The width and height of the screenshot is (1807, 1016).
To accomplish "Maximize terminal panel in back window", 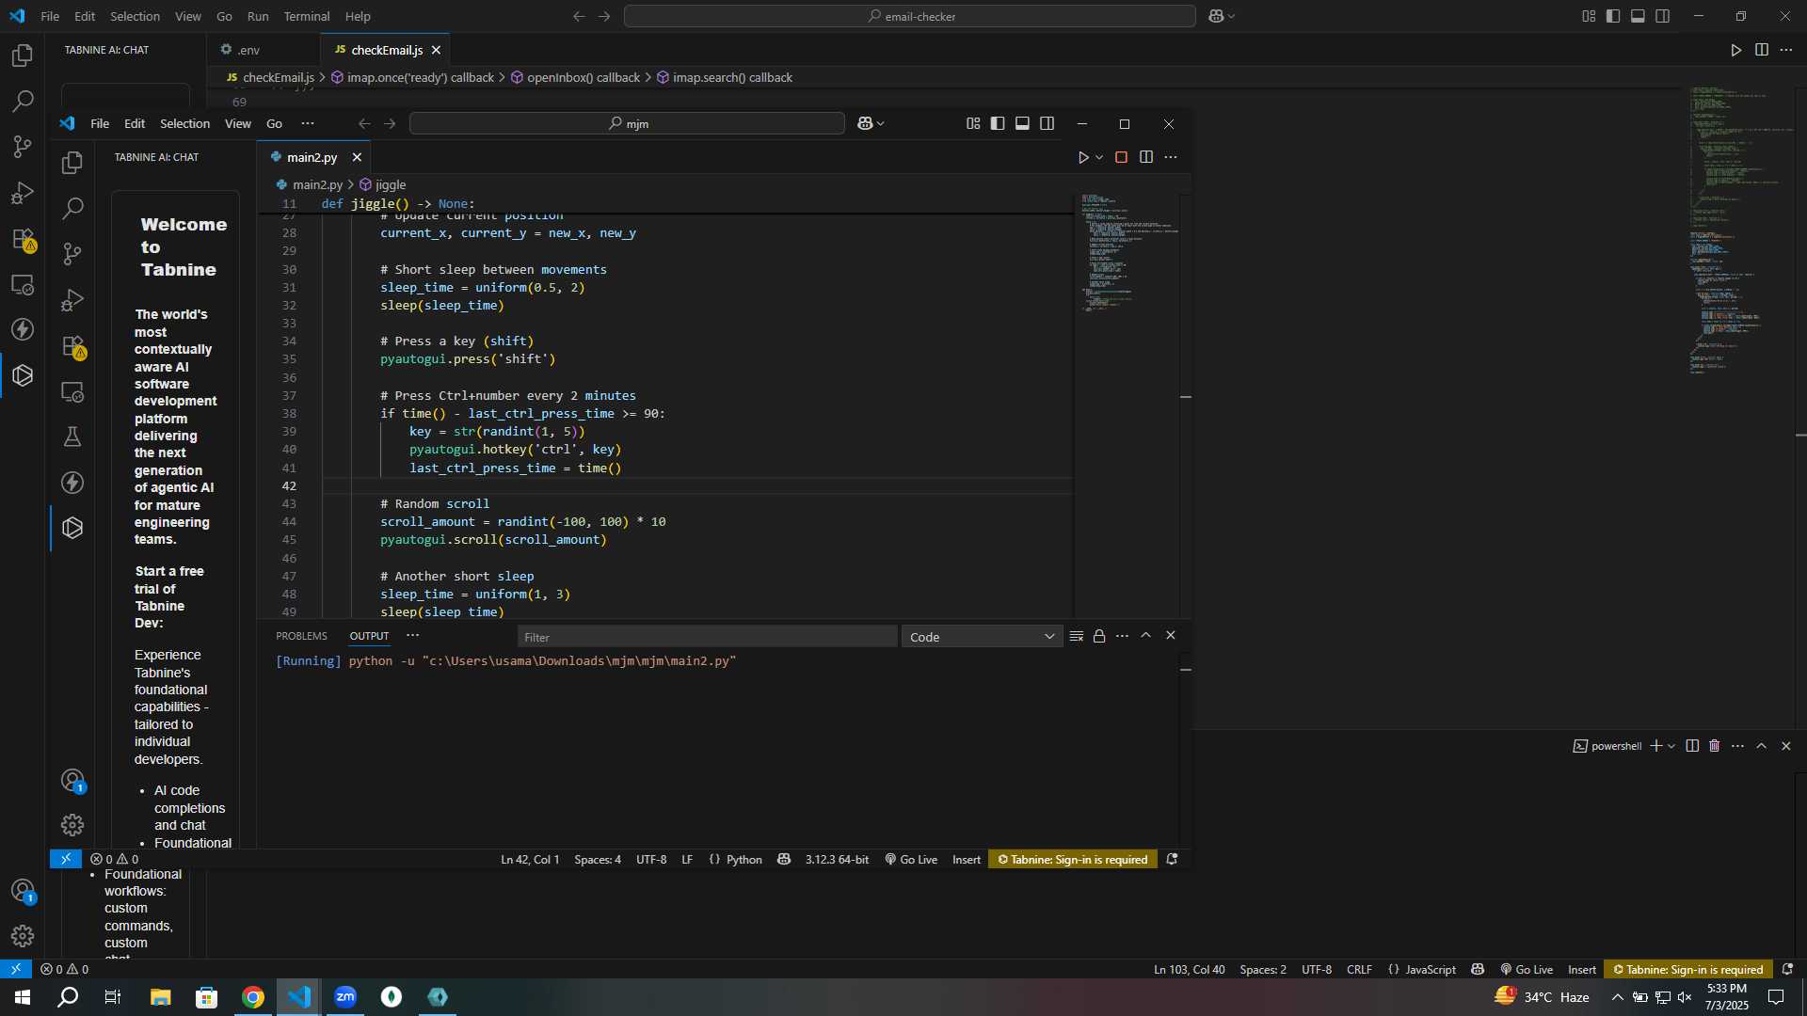I will click(1762, 746).
